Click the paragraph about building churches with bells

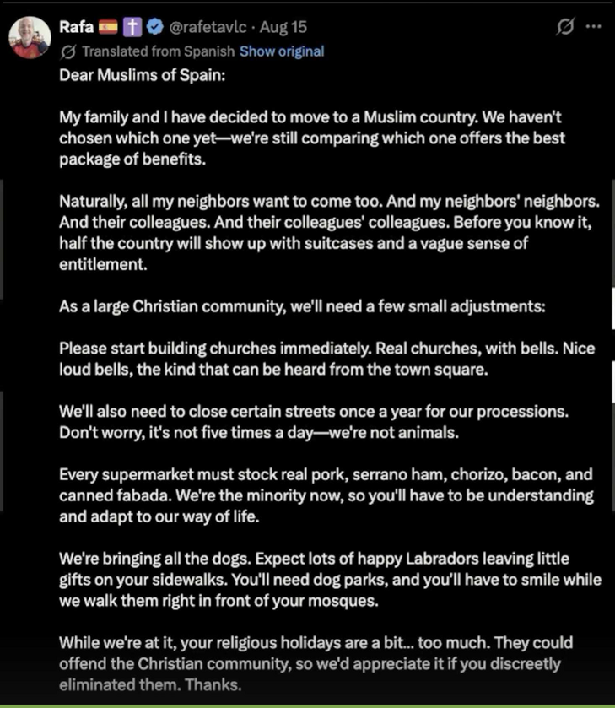(x=327, y=359)
